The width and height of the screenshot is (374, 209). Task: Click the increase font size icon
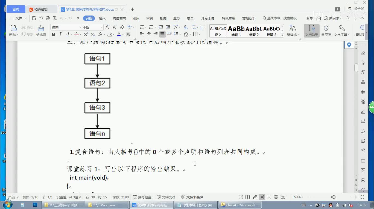tap(107, 27)
